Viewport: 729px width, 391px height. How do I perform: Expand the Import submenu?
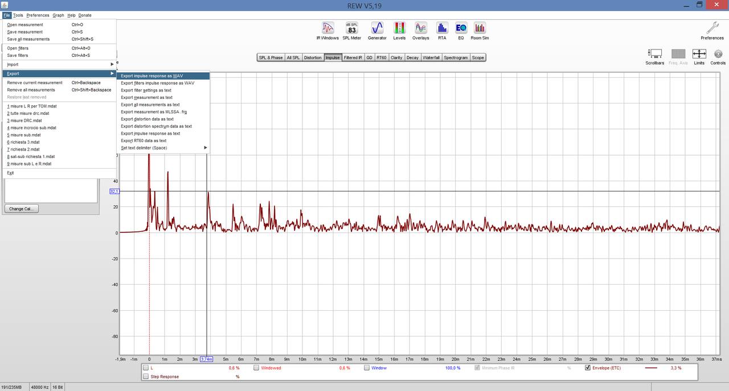59,65
